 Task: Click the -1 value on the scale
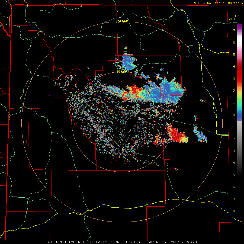233,127
